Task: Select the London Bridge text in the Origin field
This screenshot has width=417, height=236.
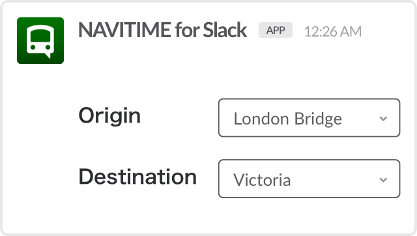Action: coord(288,119)
